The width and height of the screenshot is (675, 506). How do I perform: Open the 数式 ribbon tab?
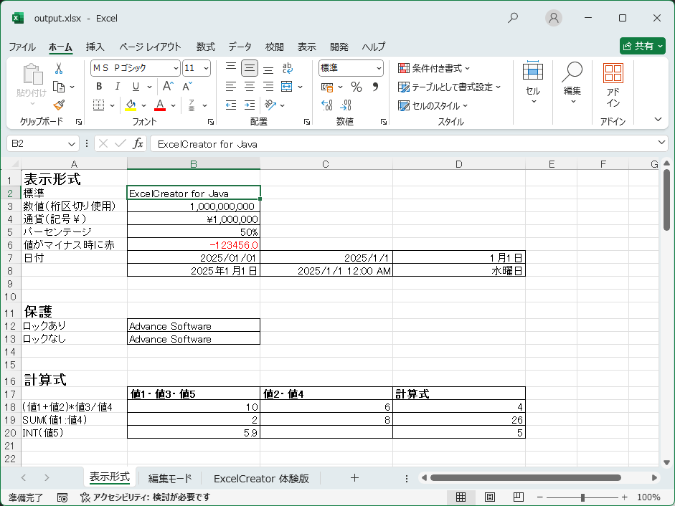coord(206,47)
